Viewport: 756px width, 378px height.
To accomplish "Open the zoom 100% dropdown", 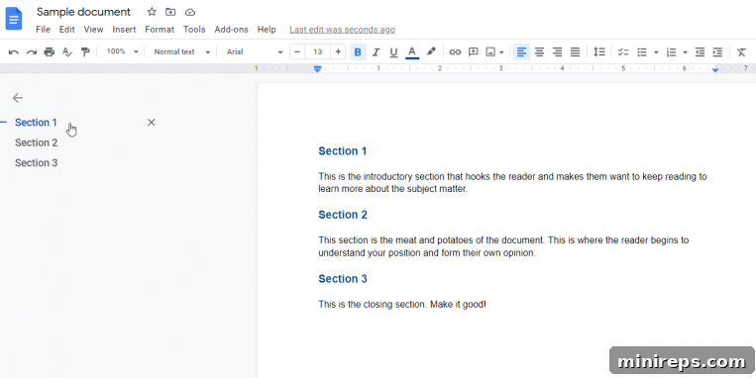I will (122, 51).
